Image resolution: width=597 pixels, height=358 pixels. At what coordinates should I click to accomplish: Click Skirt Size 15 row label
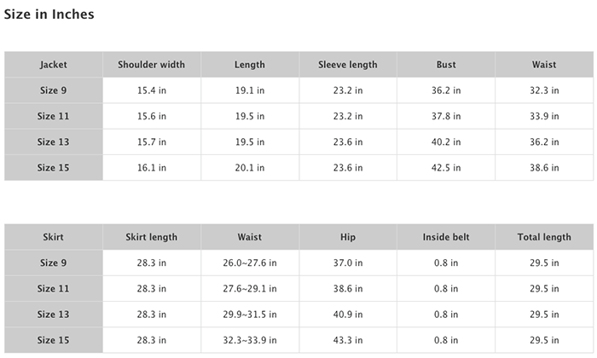[x=53, y=340]
